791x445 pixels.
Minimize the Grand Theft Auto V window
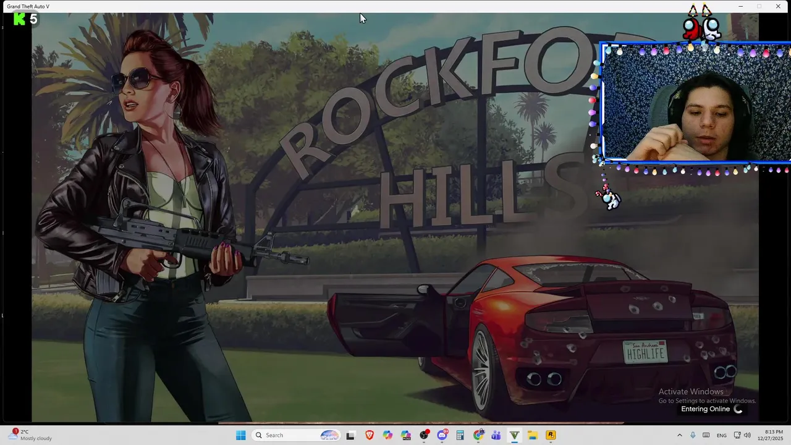(x=740, y=6)
